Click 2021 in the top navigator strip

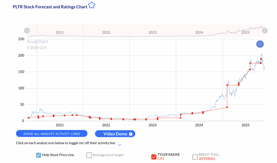pyautogui.click(x=60, y=32)
